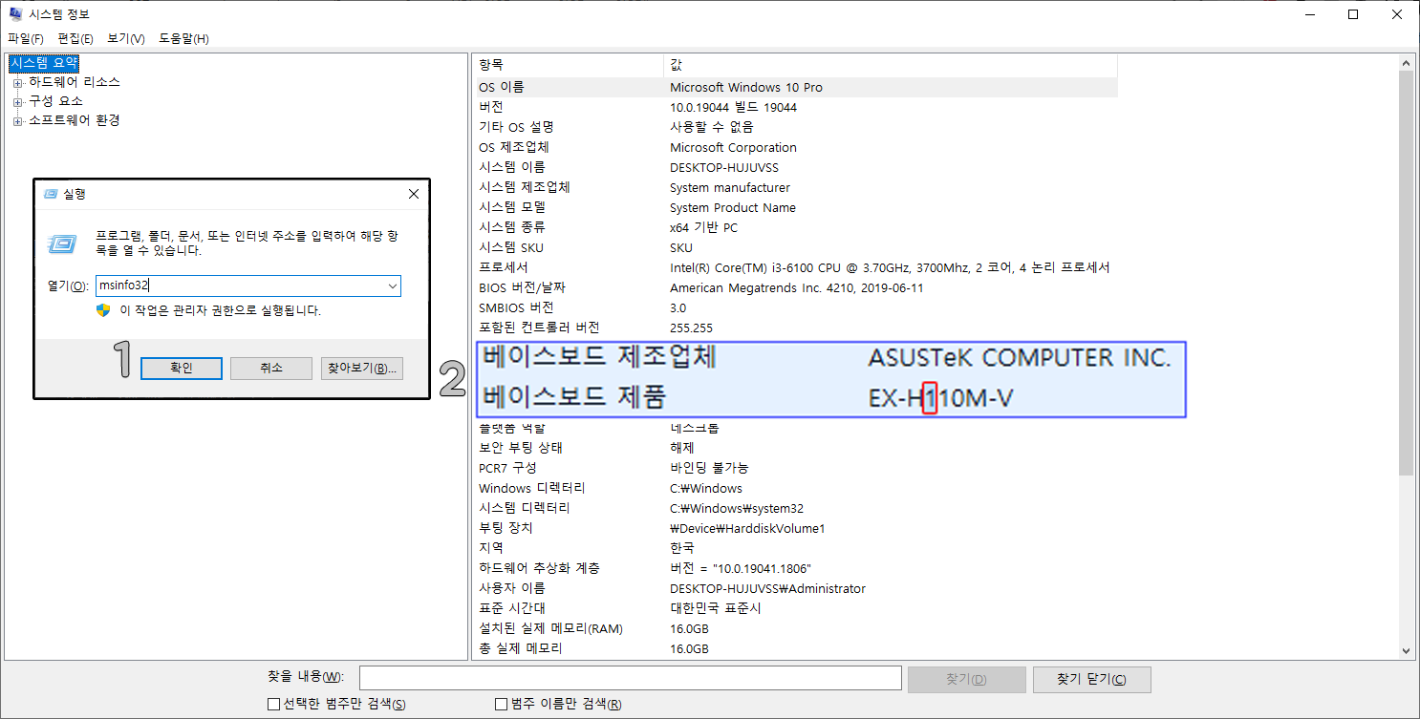Open the 파일(F) menu
Image resolution: width=1420 pixels, height=719 pixels.
(x=26, y=38)
